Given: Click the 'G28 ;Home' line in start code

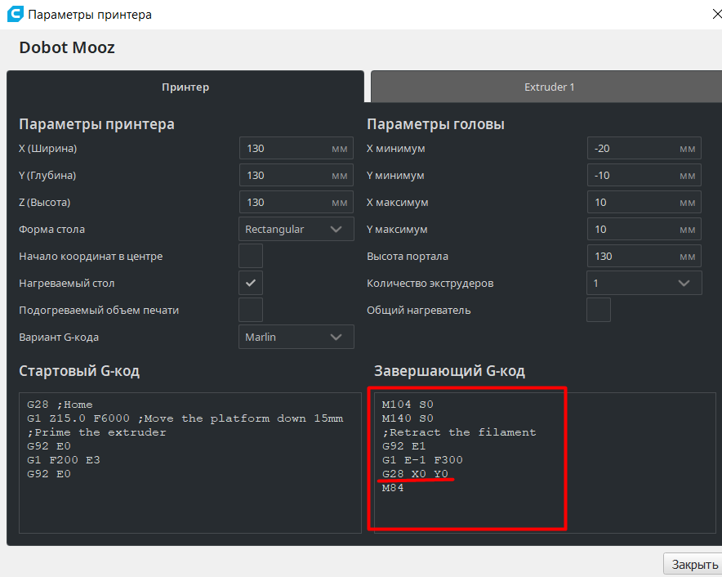Looking at the screenshot, I should (x=60, y=405).
